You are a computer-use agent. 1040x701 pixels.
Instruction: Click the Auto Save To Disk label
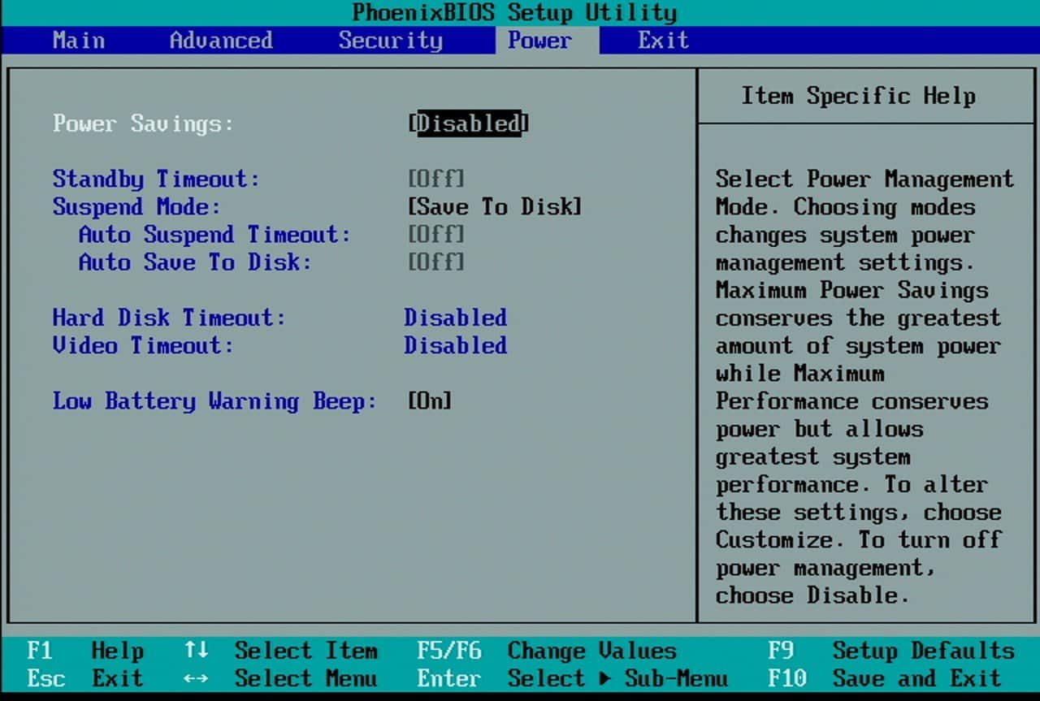click(195, 262)
